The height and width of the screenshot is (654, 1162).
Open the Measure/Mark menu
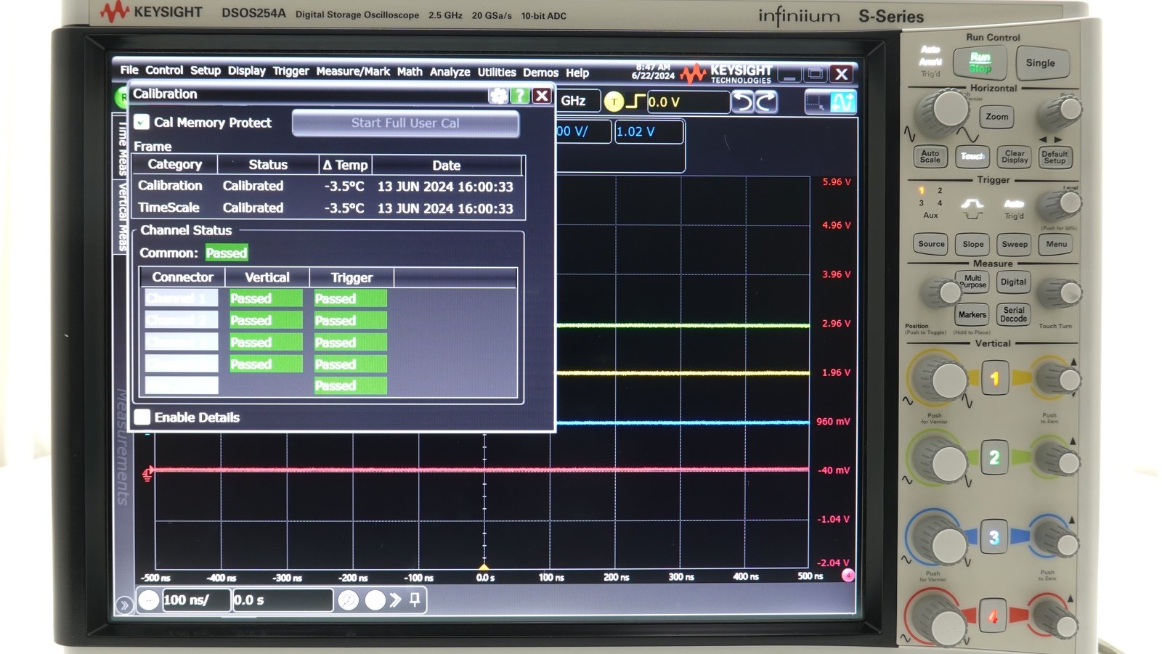(353, 72)
